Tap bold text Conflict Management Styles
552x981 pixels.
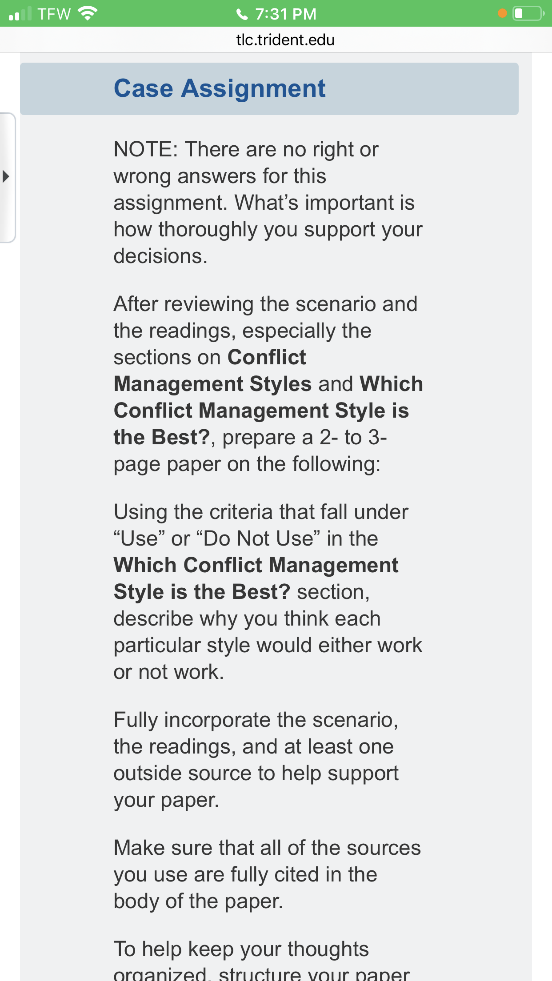click(x=212, y=371)
